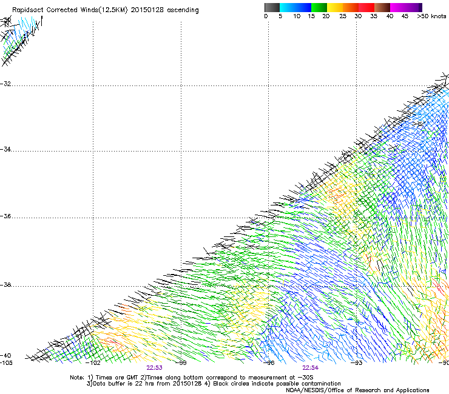This screenshot has width=449, height=394.
Task: Click the orange 25-30 knots legend segment
Action: (x=351, y=7)
